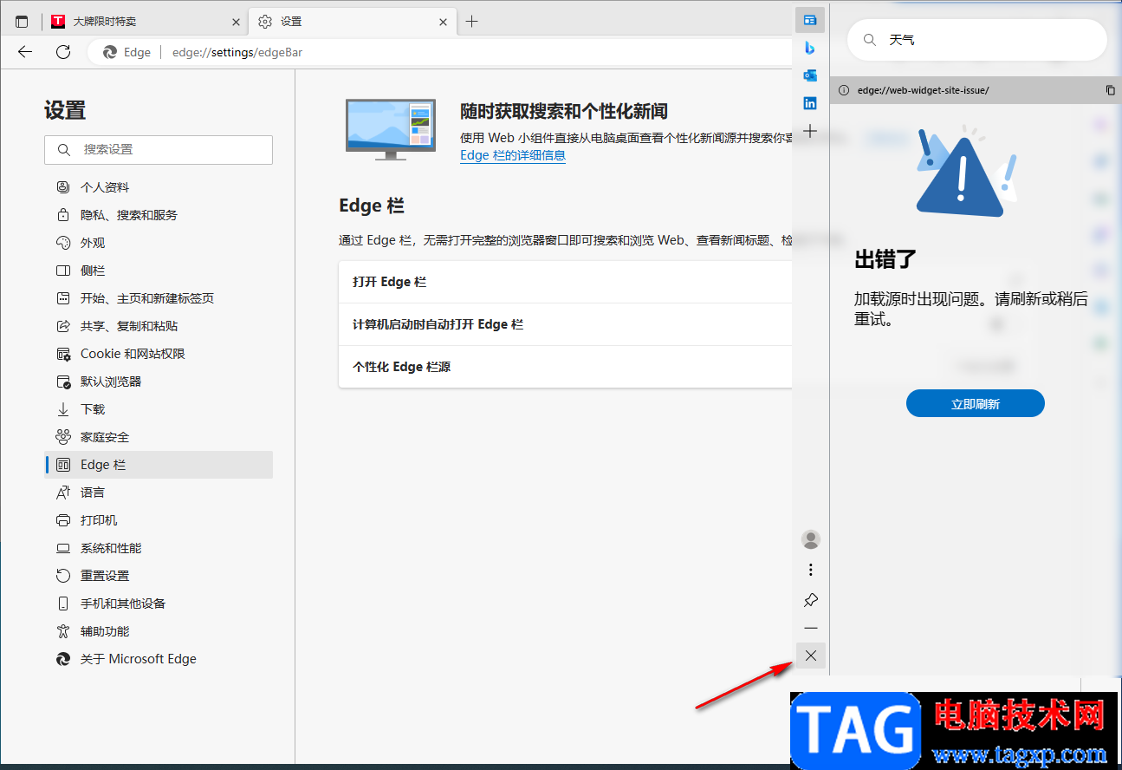Open a new browser tab
The width and height of the screenshot is (1122, 770).
click(x=471, y=22)
